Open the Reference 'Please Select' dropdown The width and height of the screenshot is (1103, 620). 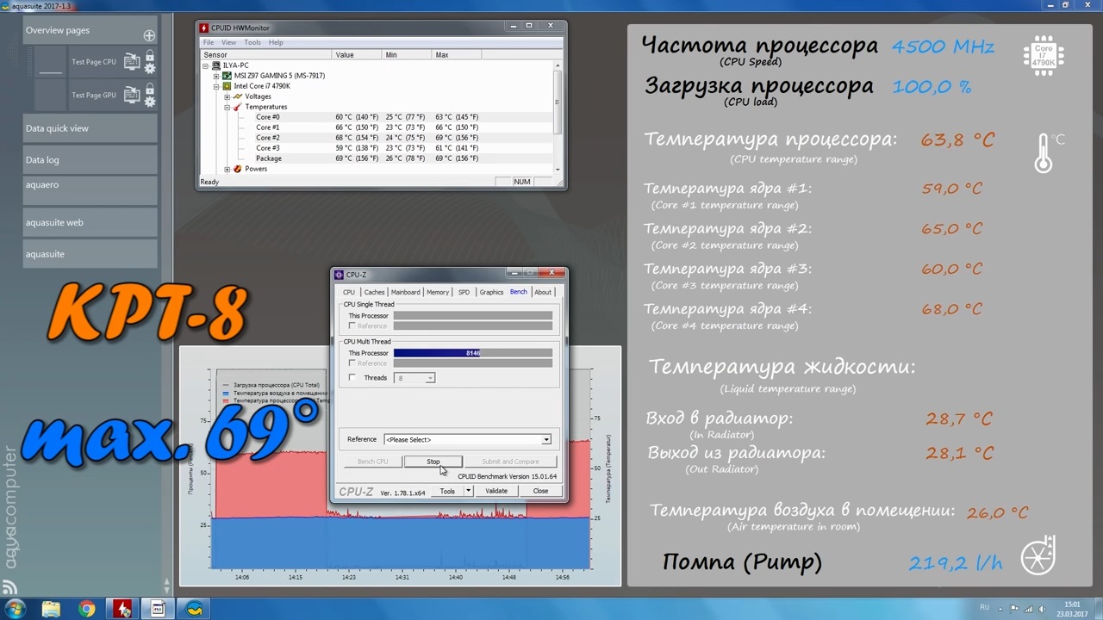point(466,439)
